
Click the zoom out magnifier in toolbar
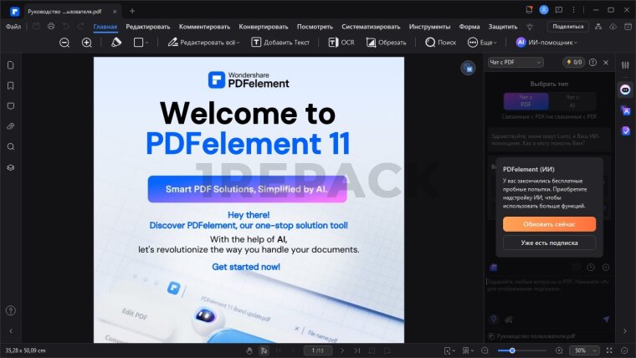pyautogui.click(x=64, y=42)
